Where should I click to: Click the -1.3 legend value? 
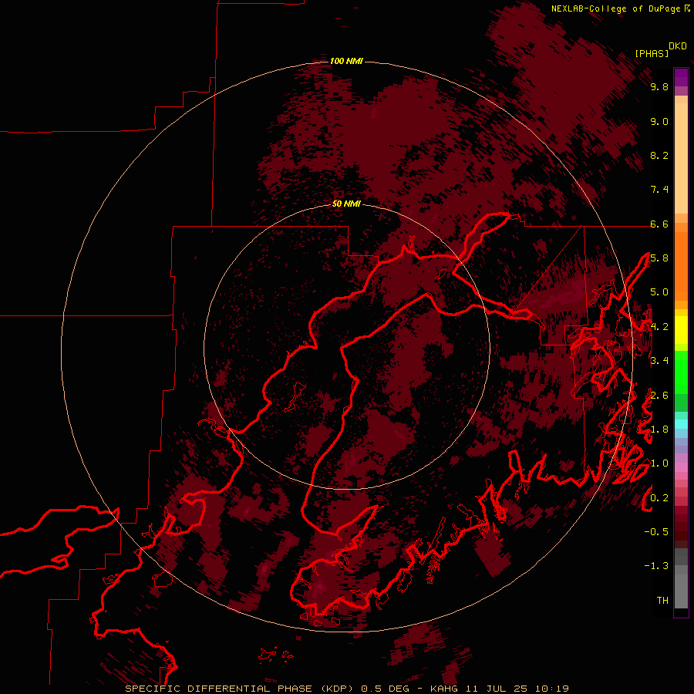tap(656, 566)
